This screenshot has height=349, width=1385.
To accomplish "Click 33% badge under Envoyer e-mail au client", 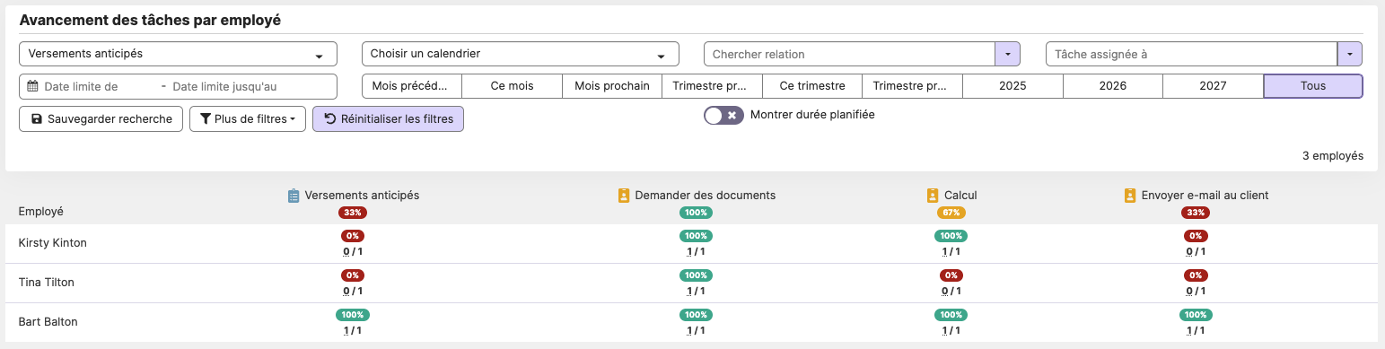I will click(1196, 213).
